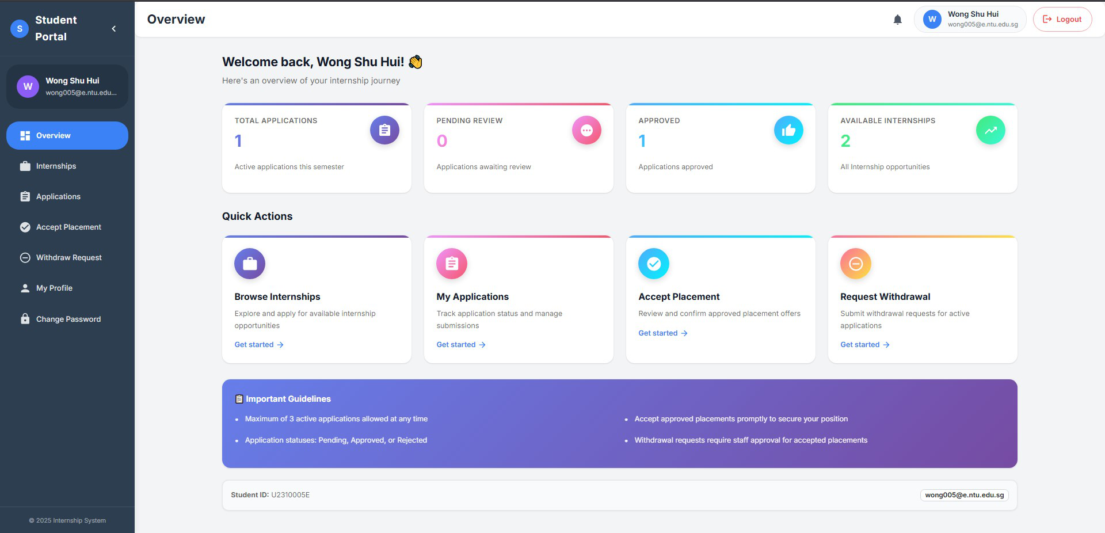
Task: Click the blue checkmark icon in Accept Placement
Action: tap(654, 264)
